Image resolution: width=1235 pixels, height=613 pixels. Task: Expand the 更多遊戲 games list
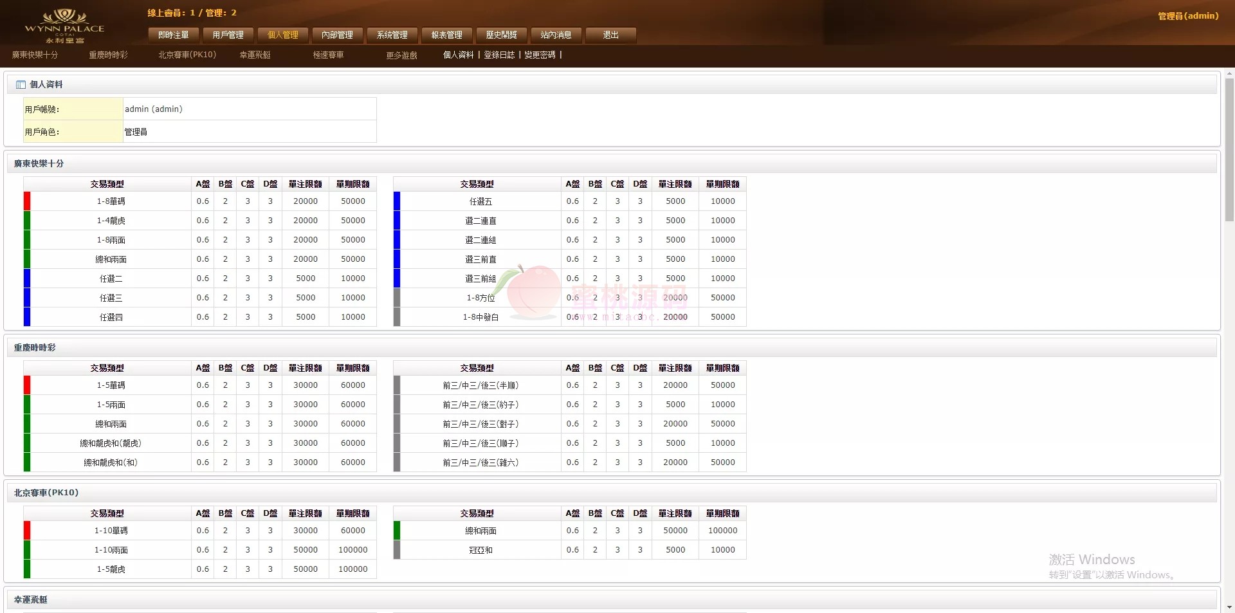pyautogui.click(x=401, y=55)
